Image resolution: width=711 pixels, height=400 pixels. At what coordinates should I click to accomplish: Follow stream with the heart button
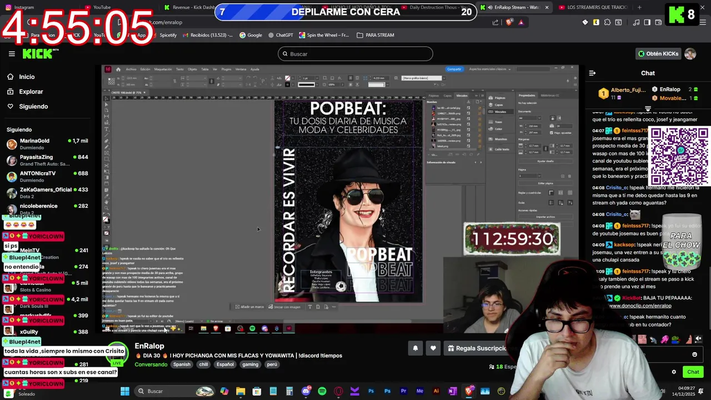[x=433, y=348]
